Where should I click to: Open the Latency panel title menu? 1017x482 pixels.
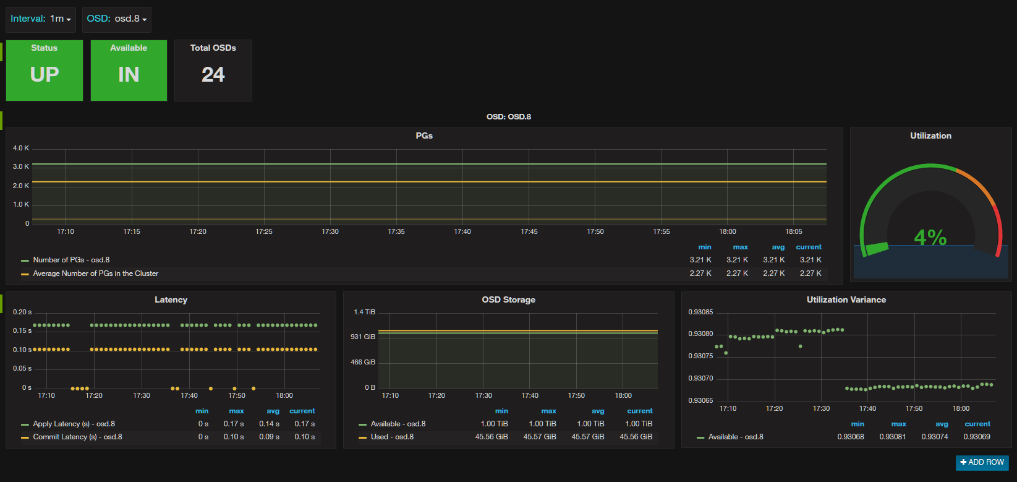(171, 299)
